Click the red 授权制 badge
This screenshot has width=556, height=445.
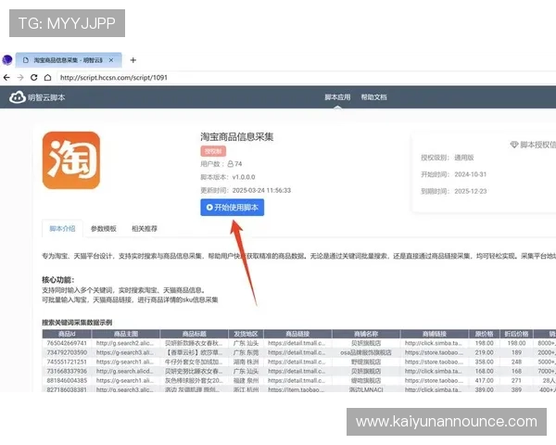tap(213, 151)
